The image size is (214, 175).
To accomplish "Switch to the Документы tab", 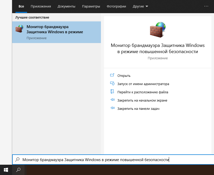I will click(66, 6).
